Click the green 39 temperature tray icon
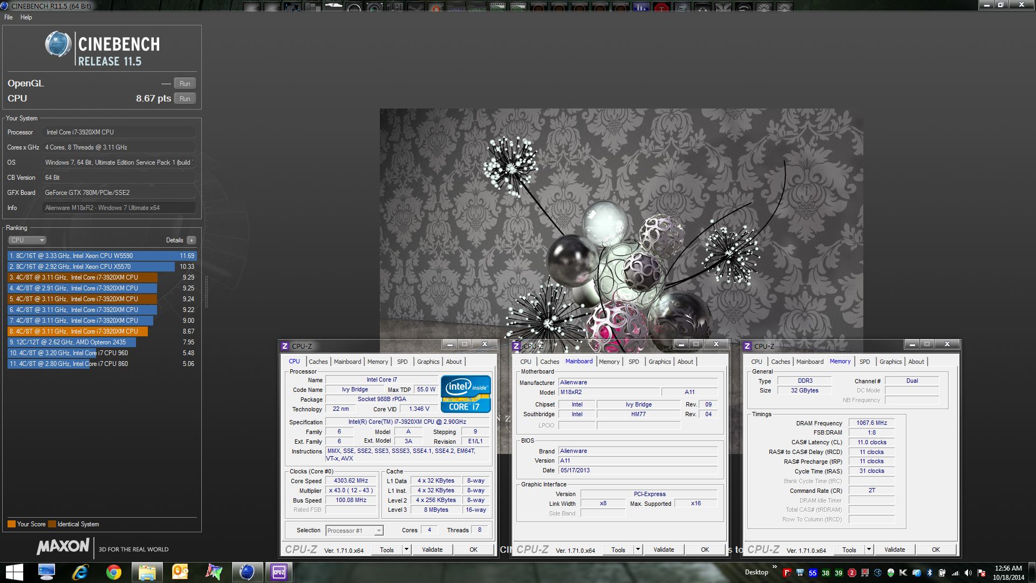Viewport: 1036px width, 583px height. click(839, 573)
